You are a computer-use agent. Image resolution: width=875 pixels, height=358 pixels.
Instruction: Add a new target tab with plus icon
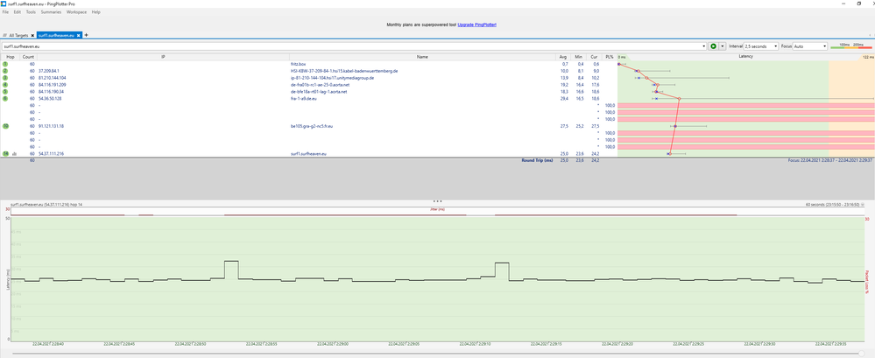87,35
